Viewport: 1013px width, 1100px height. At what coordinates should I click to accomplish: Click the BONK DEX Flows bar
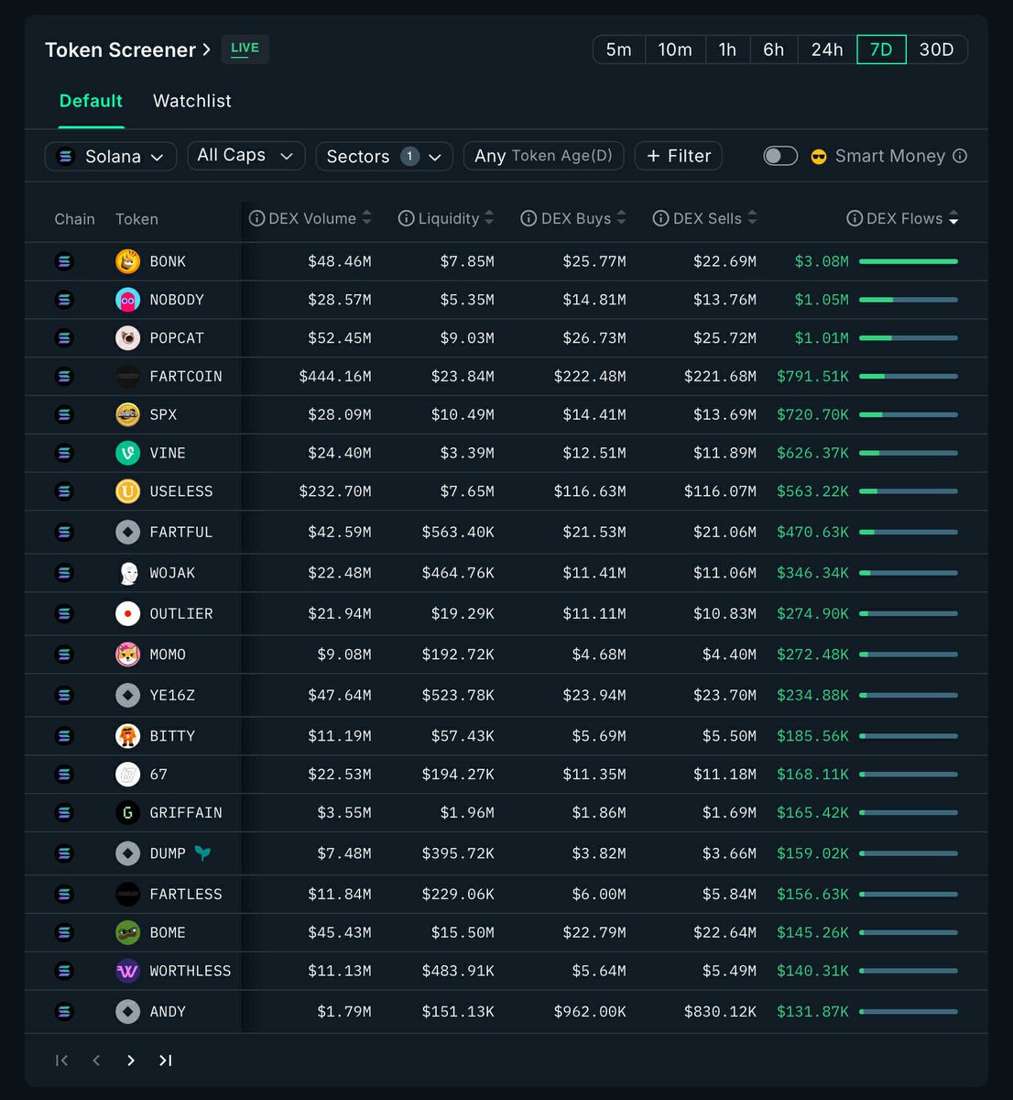coord(909,261)
